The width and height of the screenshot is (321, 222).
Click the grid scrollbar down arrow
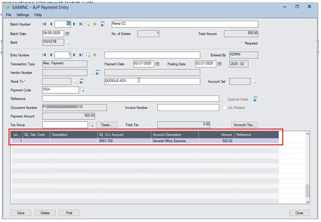[x=307, y=202]
